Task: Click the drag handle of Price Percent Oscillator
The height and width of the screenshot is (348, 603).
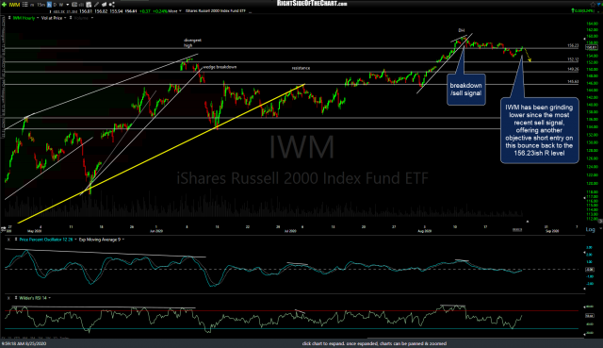Action: pos(16,240)
